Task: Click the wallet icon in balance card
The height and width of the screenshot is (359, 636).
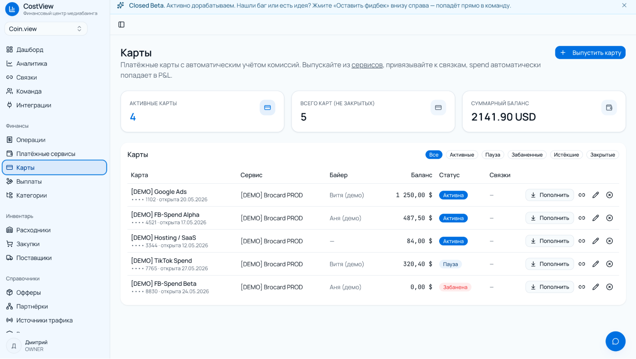Action: 609,108
